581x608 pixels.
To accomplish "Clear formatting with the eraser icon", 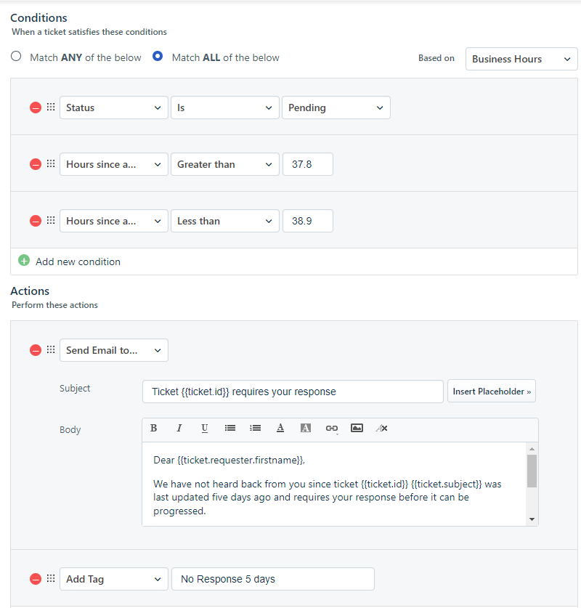I will click(382, 428).
